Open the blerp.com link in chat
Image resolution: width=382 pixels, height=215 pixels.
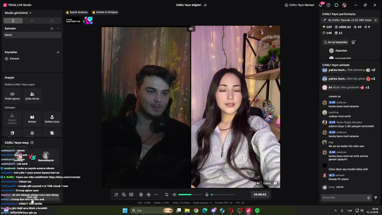(x=64, y=177)
